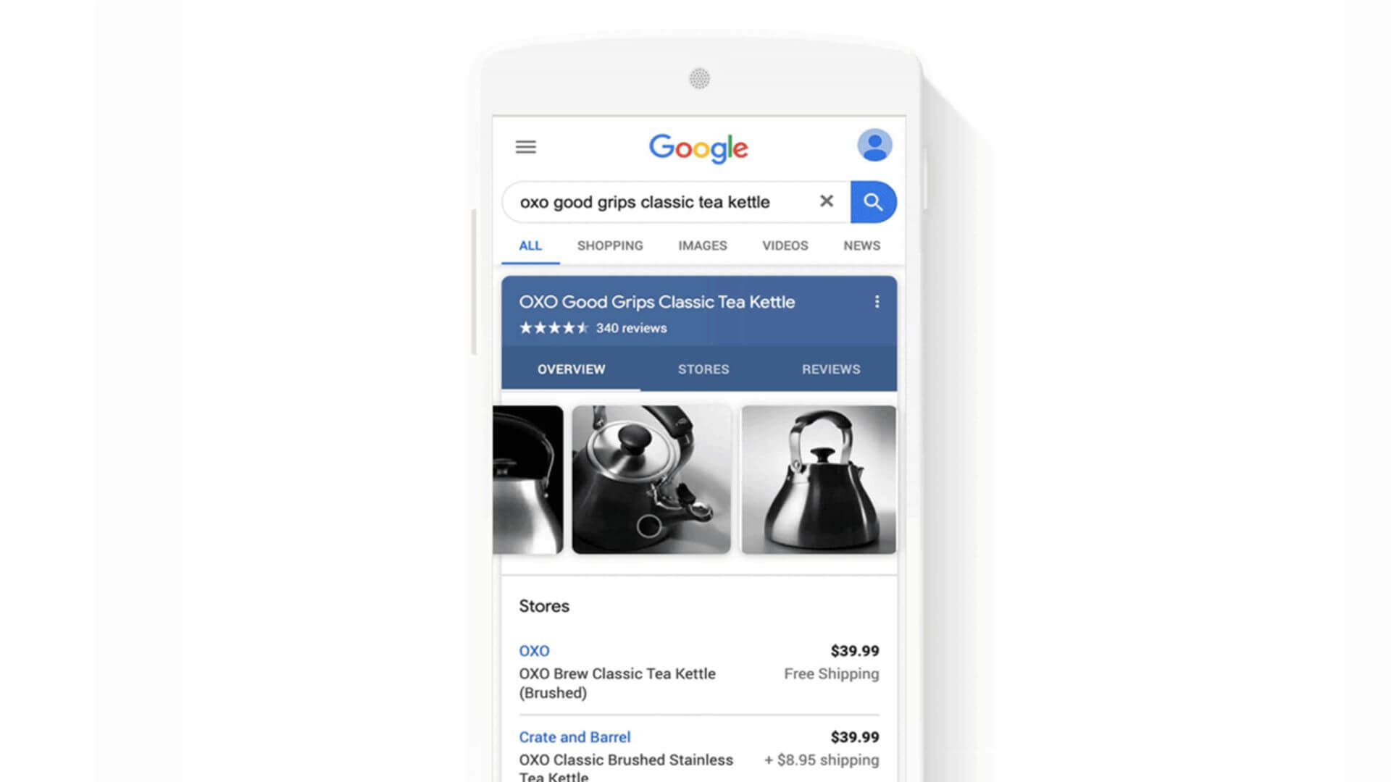Click the clear search X icon
This screenshot has width=1391, height=782.
click(x=827, y=201)
